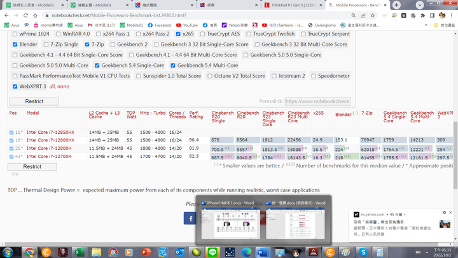Open the browser home page

[35, 15]
